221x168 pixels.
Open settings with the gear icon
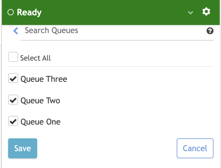tap(206, 12)
